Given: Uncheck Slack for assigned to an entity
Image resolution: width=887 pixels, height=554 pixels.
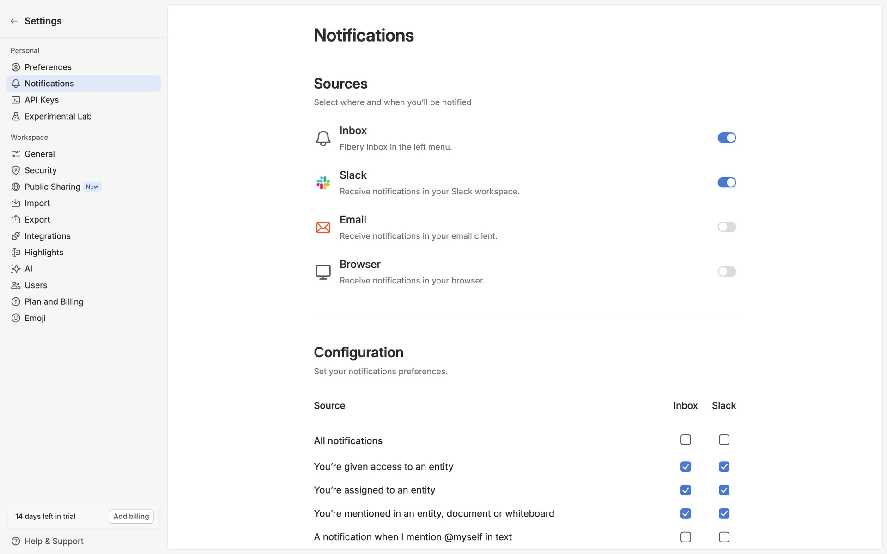Looking at the screenshot, I should click(724, 490).
